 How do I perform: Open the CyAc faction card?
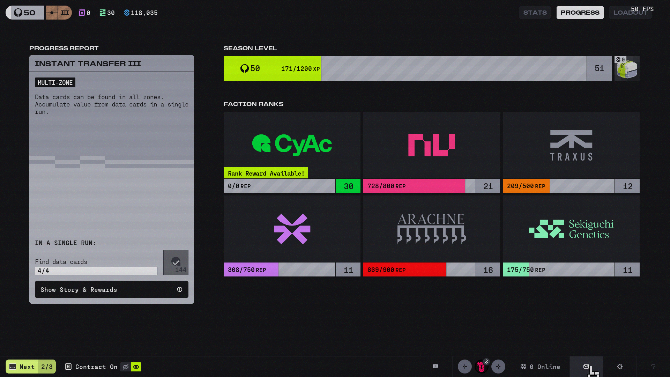tap(292, 145)
